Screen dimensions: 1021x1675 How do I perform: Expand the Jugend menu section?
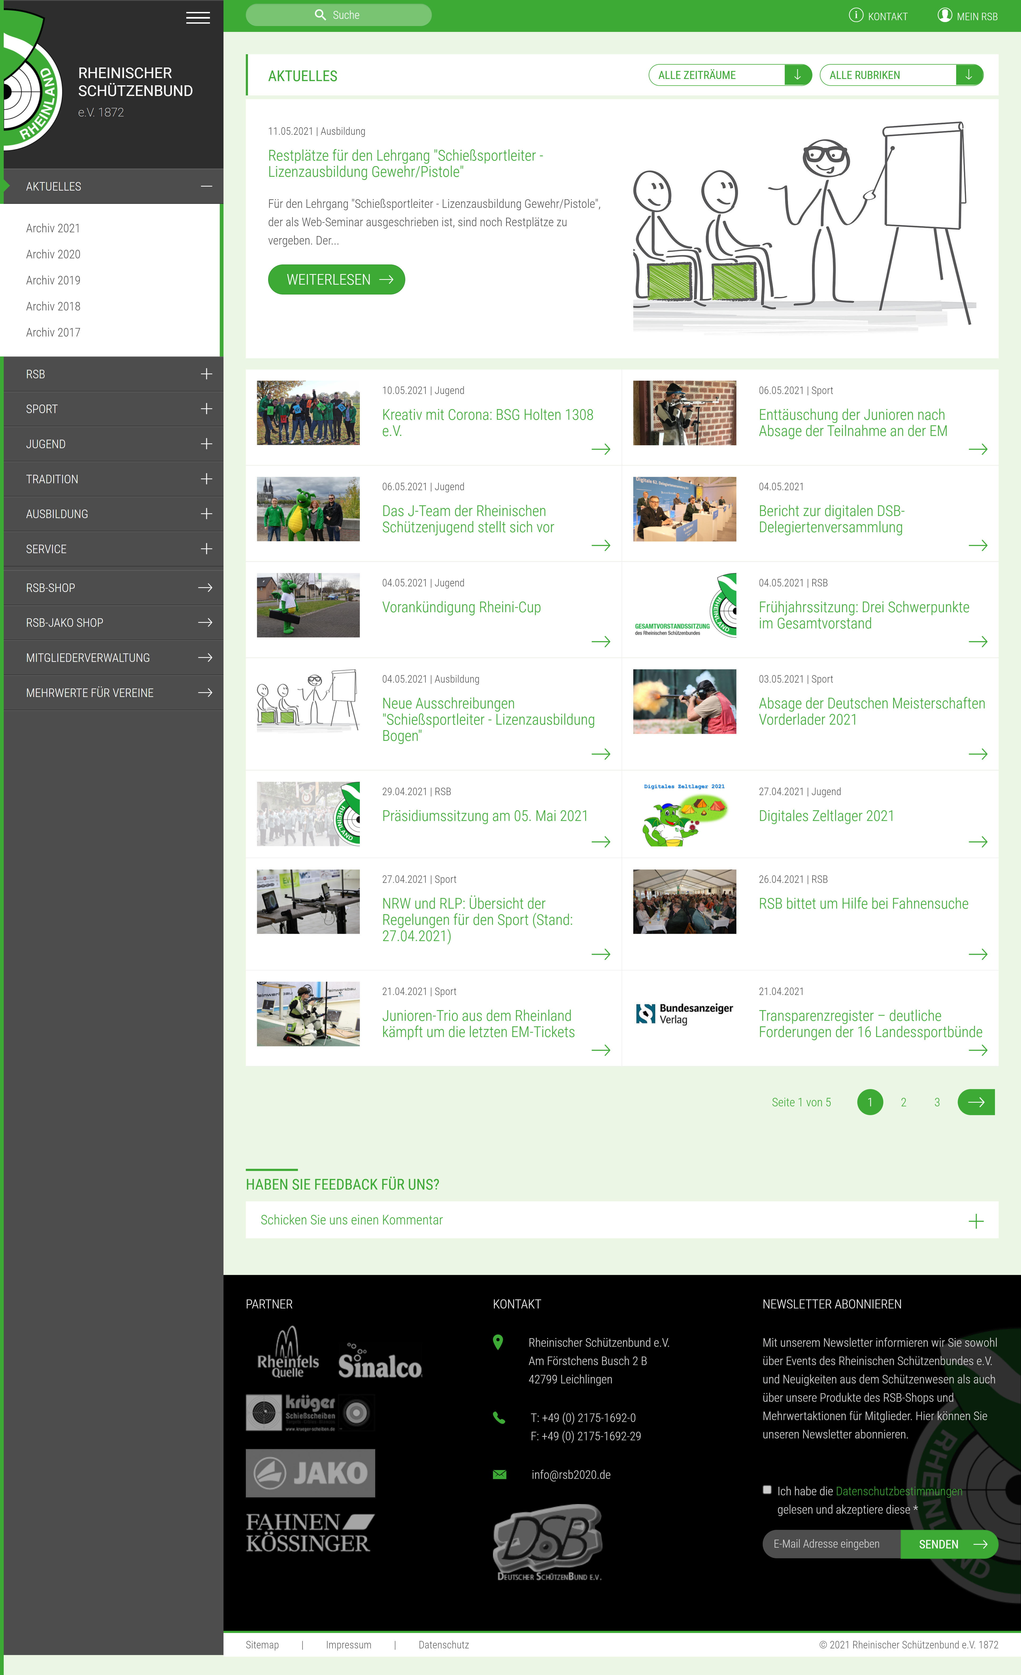207,444
